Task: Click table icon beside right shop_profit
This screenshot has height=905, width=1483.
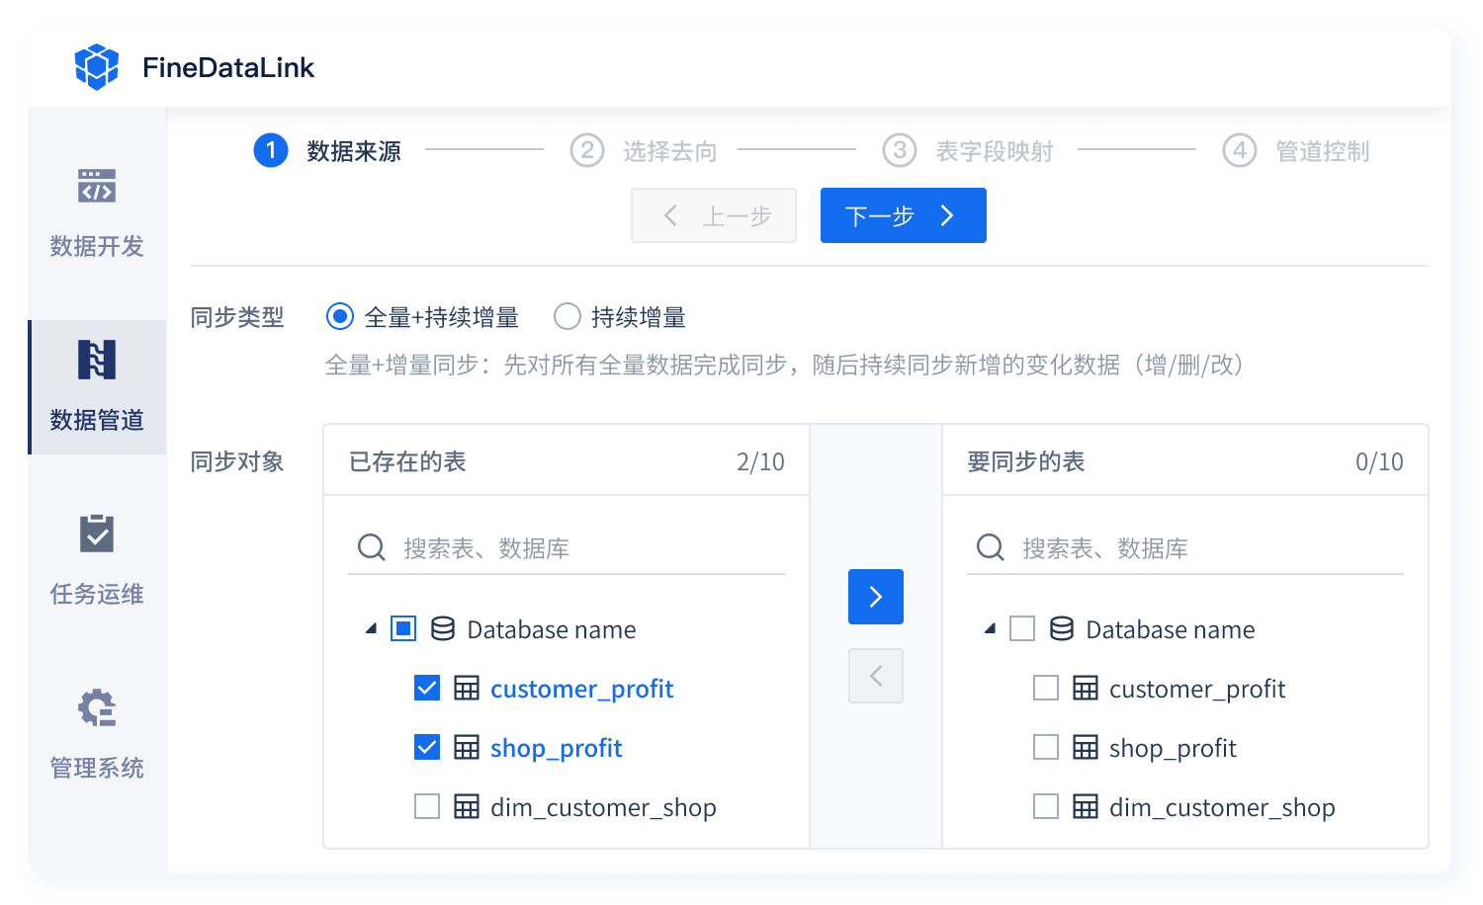Action: click(x=1086, y=747)
